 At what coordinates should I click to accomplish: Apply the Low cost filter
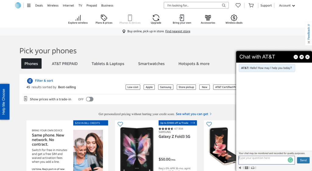[x=133, y=87]
